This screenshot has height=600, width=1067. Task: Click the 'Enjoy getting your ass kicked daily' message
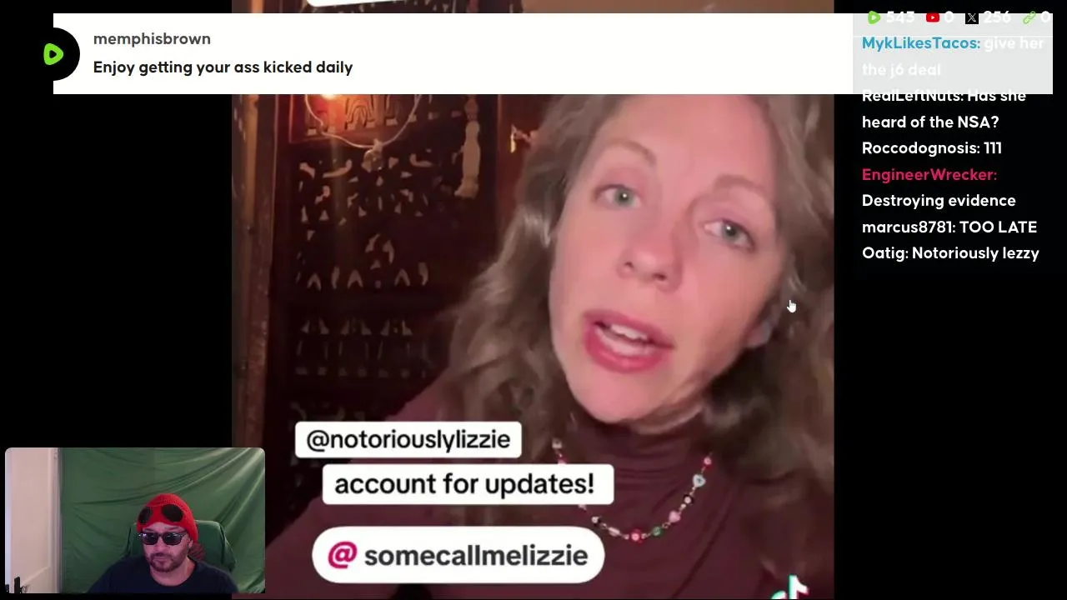pos(223,67)
